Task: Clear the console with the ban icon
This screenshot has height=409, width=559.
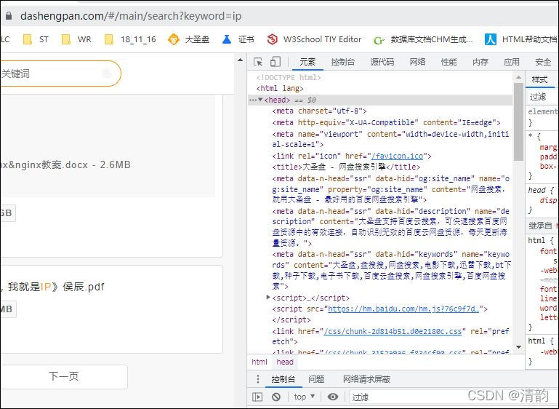Action: [x=276, y=397]
